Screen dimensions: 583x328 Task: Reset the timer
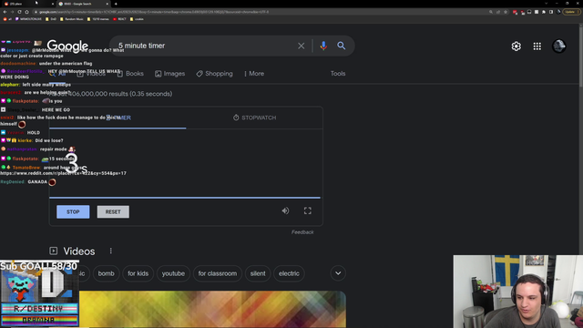(x=113, y=211)
